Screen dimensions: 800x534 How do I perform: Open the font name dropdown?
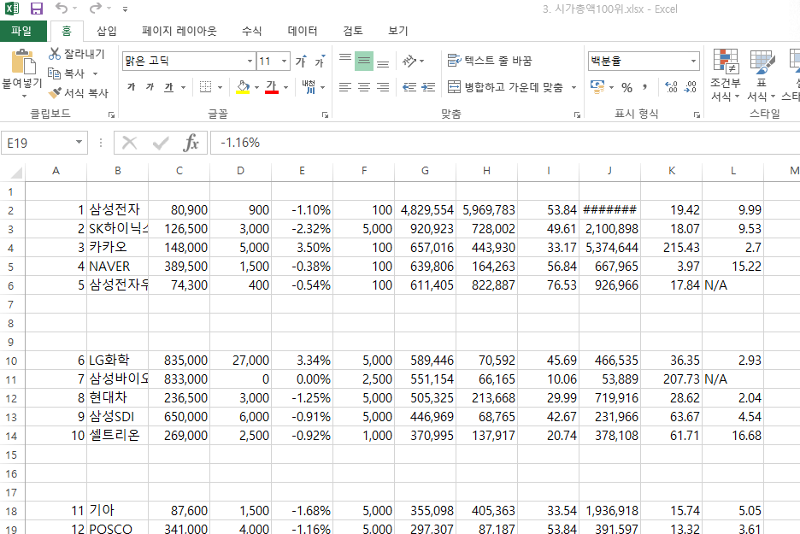tap(250, 62)
